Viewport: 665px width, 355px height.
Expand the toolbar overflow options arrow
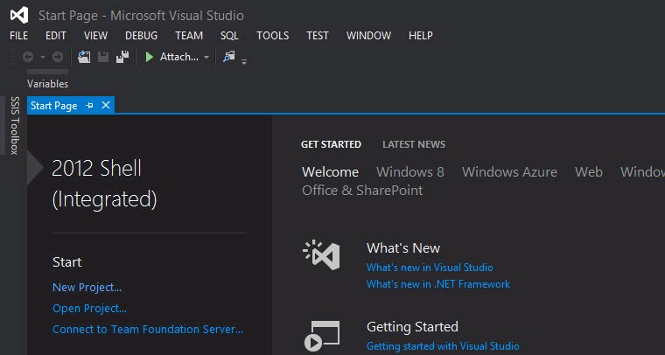tap(244, 60)
